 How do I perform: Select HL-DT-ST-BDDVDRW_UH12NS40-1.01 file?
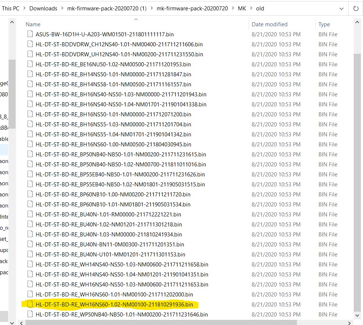pyautogui.click(x=119, y=54)
